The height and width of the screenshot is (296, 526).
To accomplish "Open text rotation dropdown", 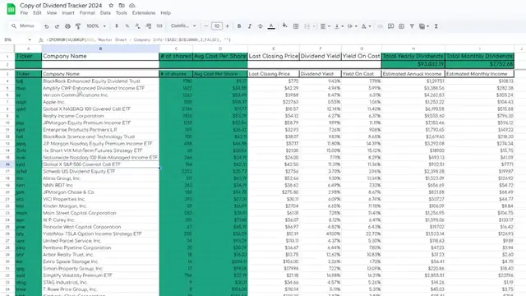I will tap(366, 26).
